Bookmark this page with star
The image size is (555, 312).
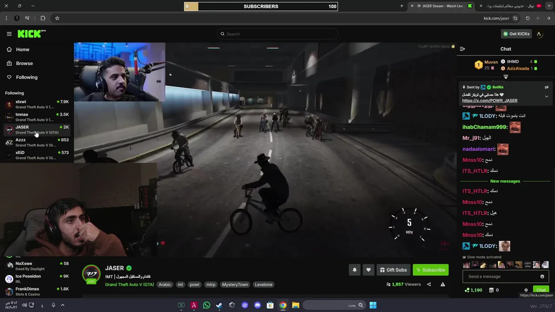point(57,18)
